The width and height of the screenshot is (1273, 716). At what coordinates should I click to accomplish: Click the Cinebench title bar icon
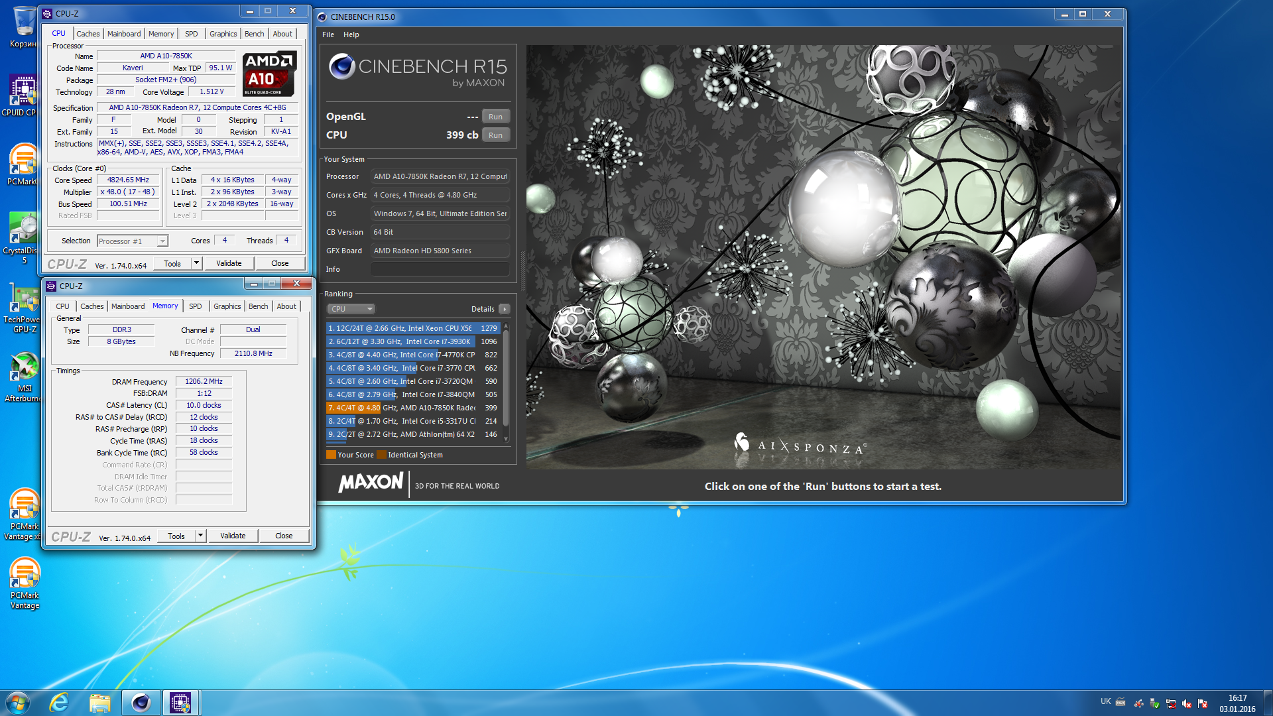pos(322,17)
